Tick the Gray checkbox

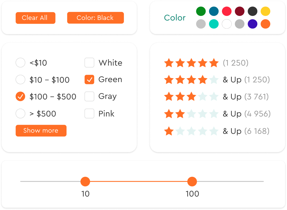point(89,96)
